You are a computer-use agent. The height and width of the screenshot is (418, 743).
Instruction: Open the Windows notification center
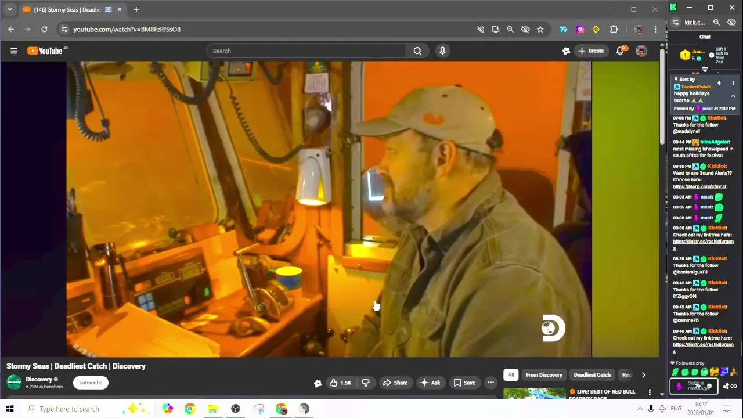click(x=726, y=409)
